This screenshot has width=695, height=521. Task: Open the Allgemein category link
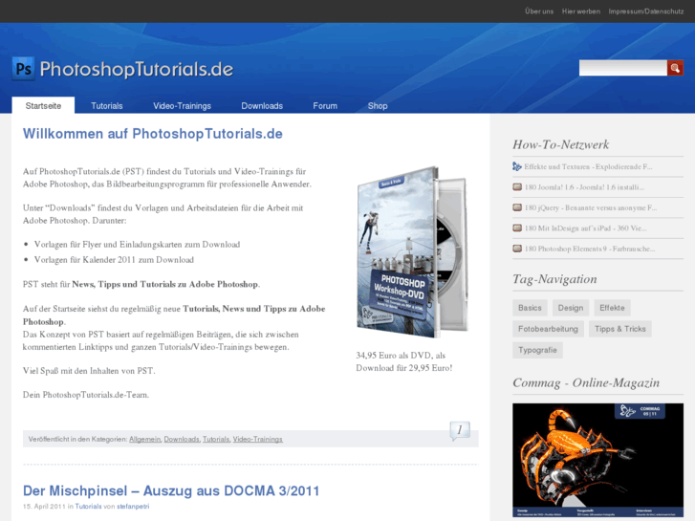coord(144,439)
